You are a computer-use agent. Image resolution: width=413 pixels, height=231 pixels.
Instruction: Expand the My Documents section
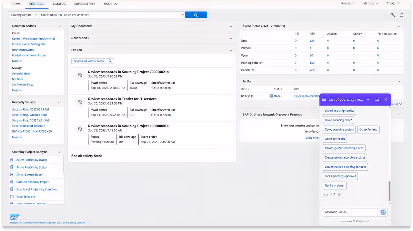(231, 26)
